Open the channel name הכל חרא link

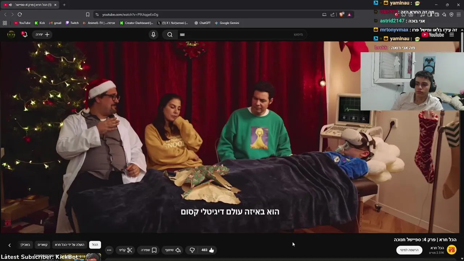click(437, 248)
